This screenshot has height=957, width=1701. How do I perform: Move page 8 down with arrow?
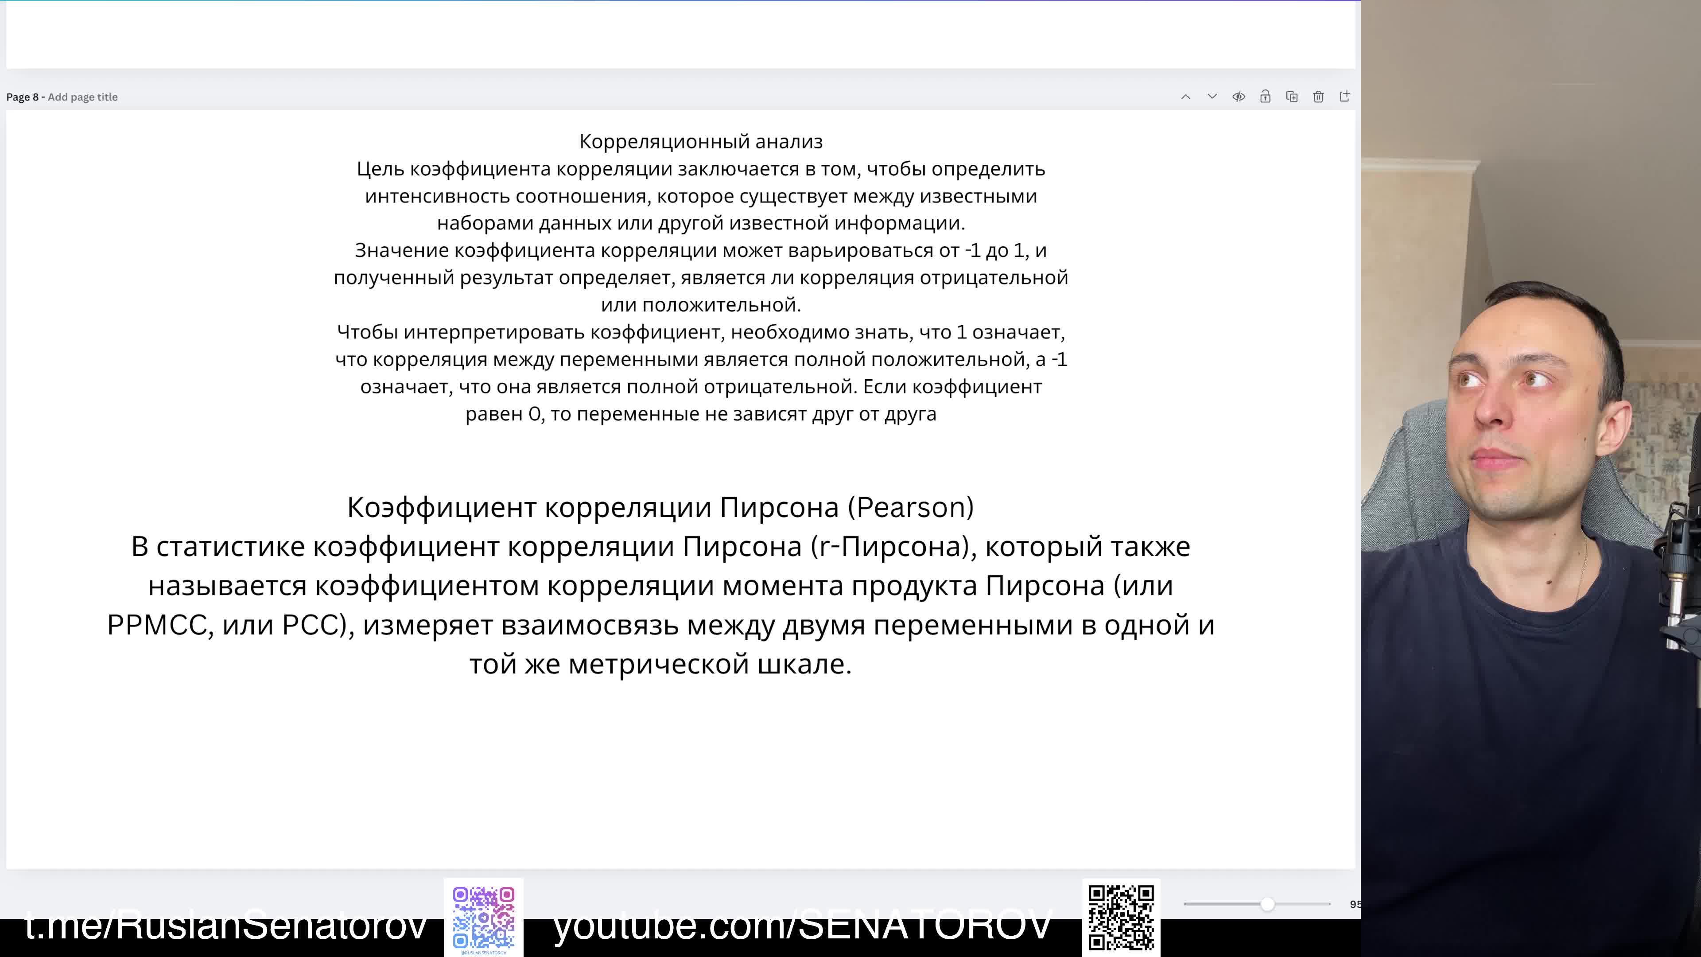point(1212,97)
